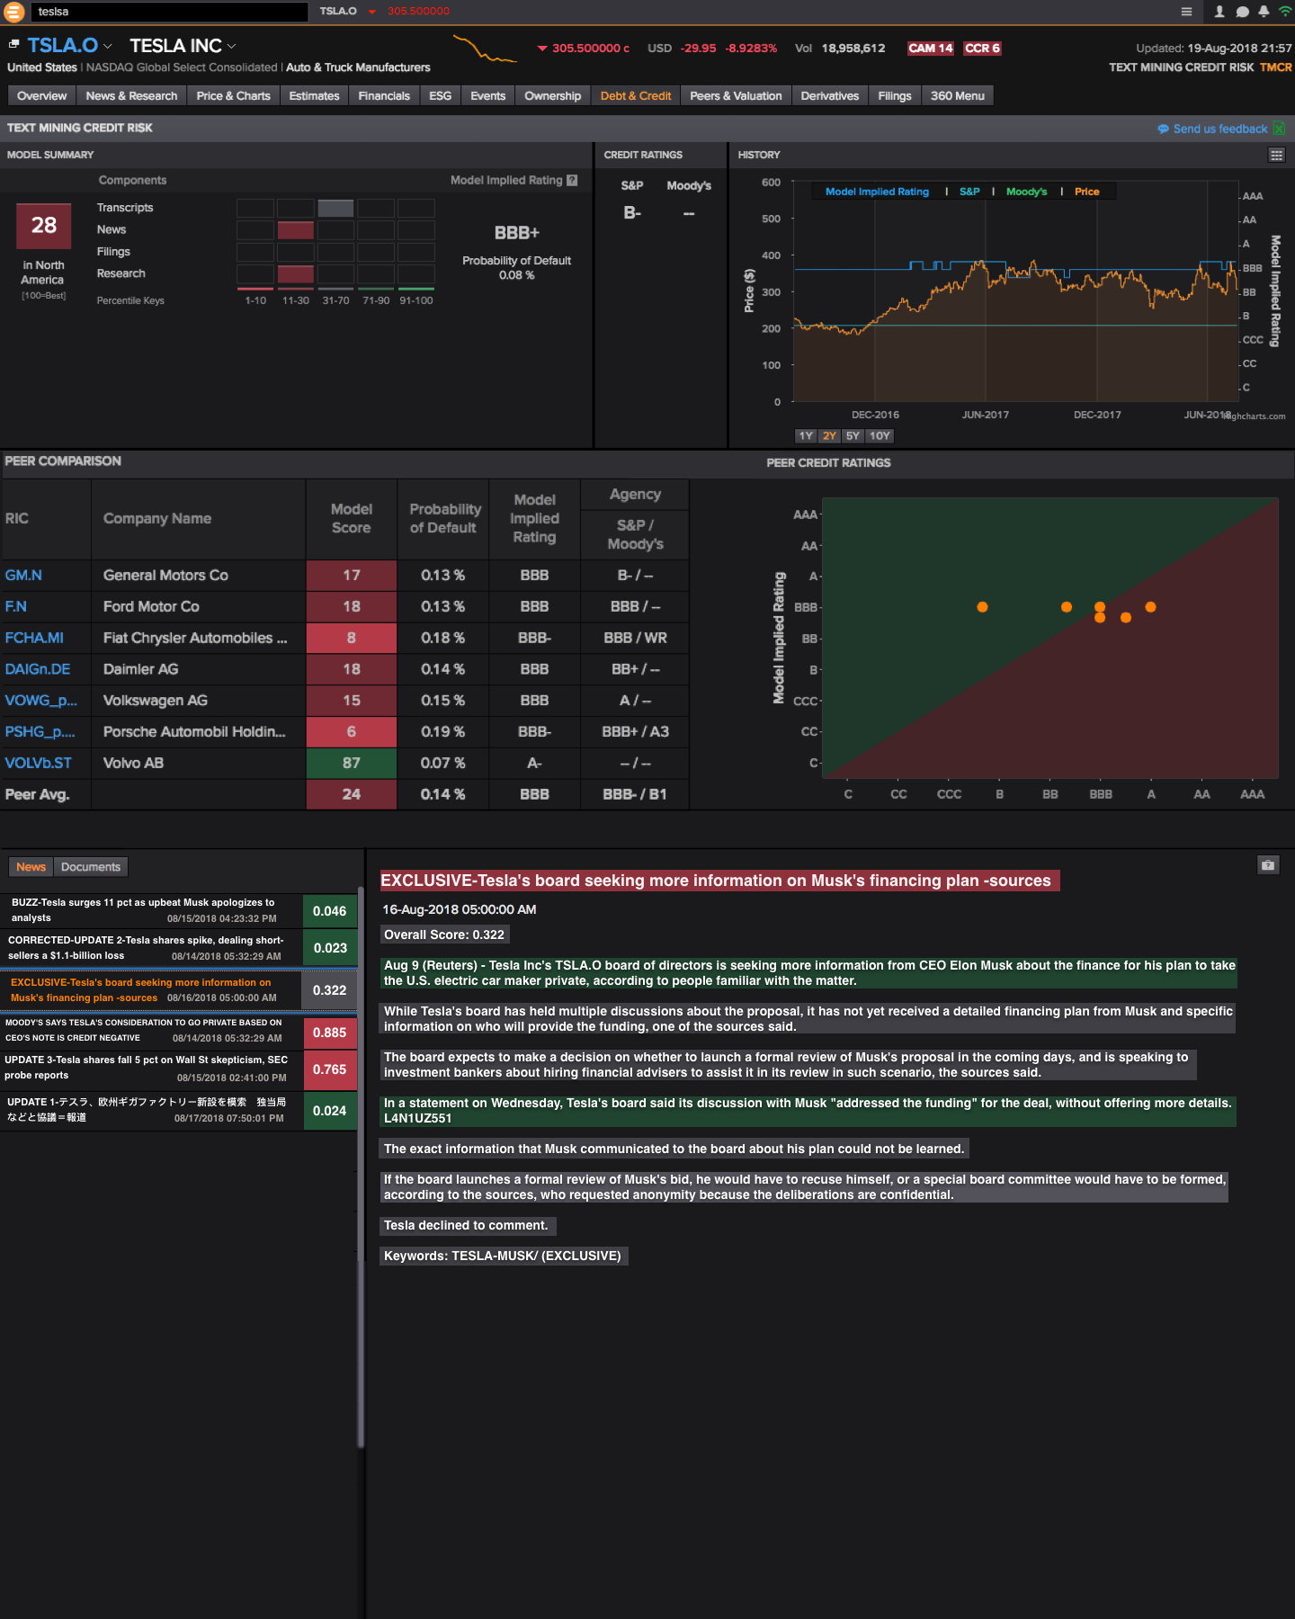Open the Financials tab
Viewport: 1295px width, 1619px height.
click(384, 96)
